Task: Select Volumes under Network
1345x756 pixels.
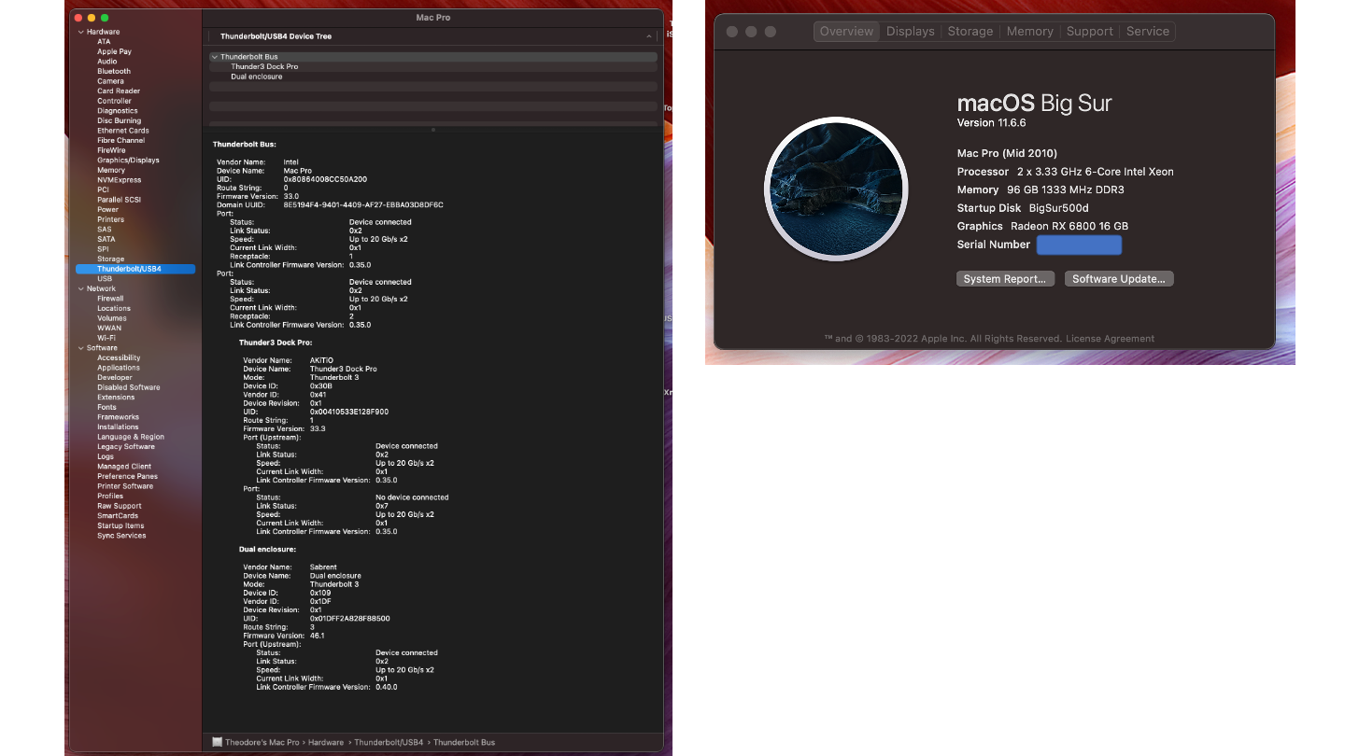Action: pyautogui.click(x=112, y=318)
